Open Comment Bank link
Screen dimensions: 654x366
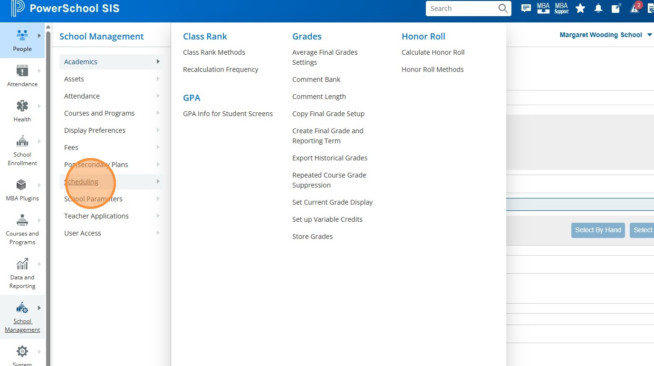[x=316, y=79]
